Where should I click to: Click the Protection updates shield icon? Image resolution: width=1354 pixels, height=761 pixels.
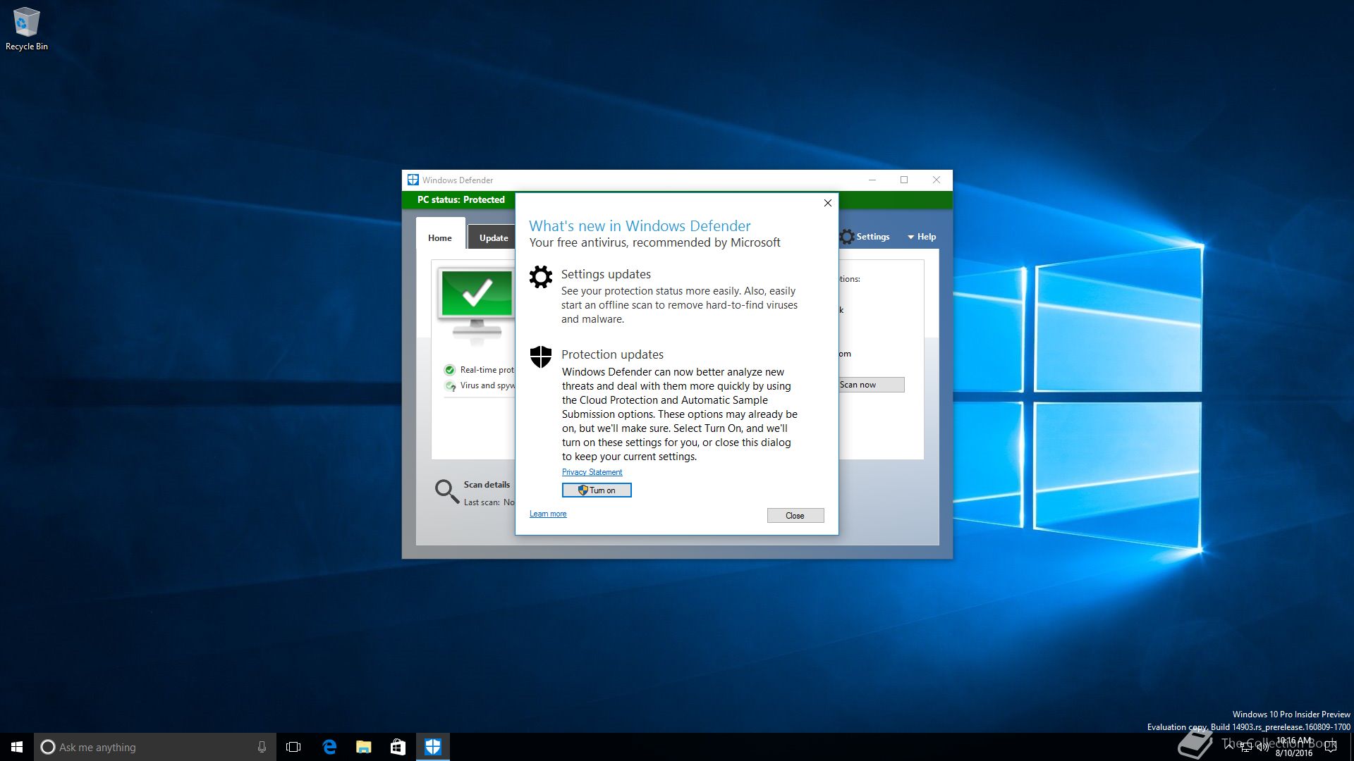coord(541,357)
